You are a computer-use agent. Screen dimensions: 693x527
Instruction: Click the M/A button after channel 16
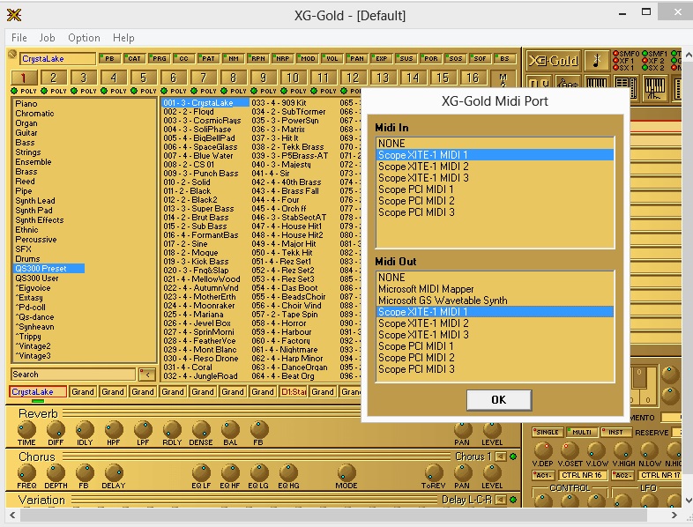[503, 79]
